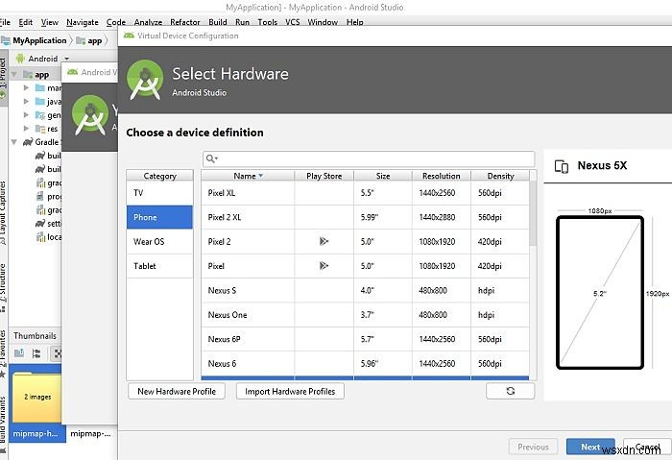Open the View menu
Viewport: 672px width, 460px height.
(x=49, y=22)
